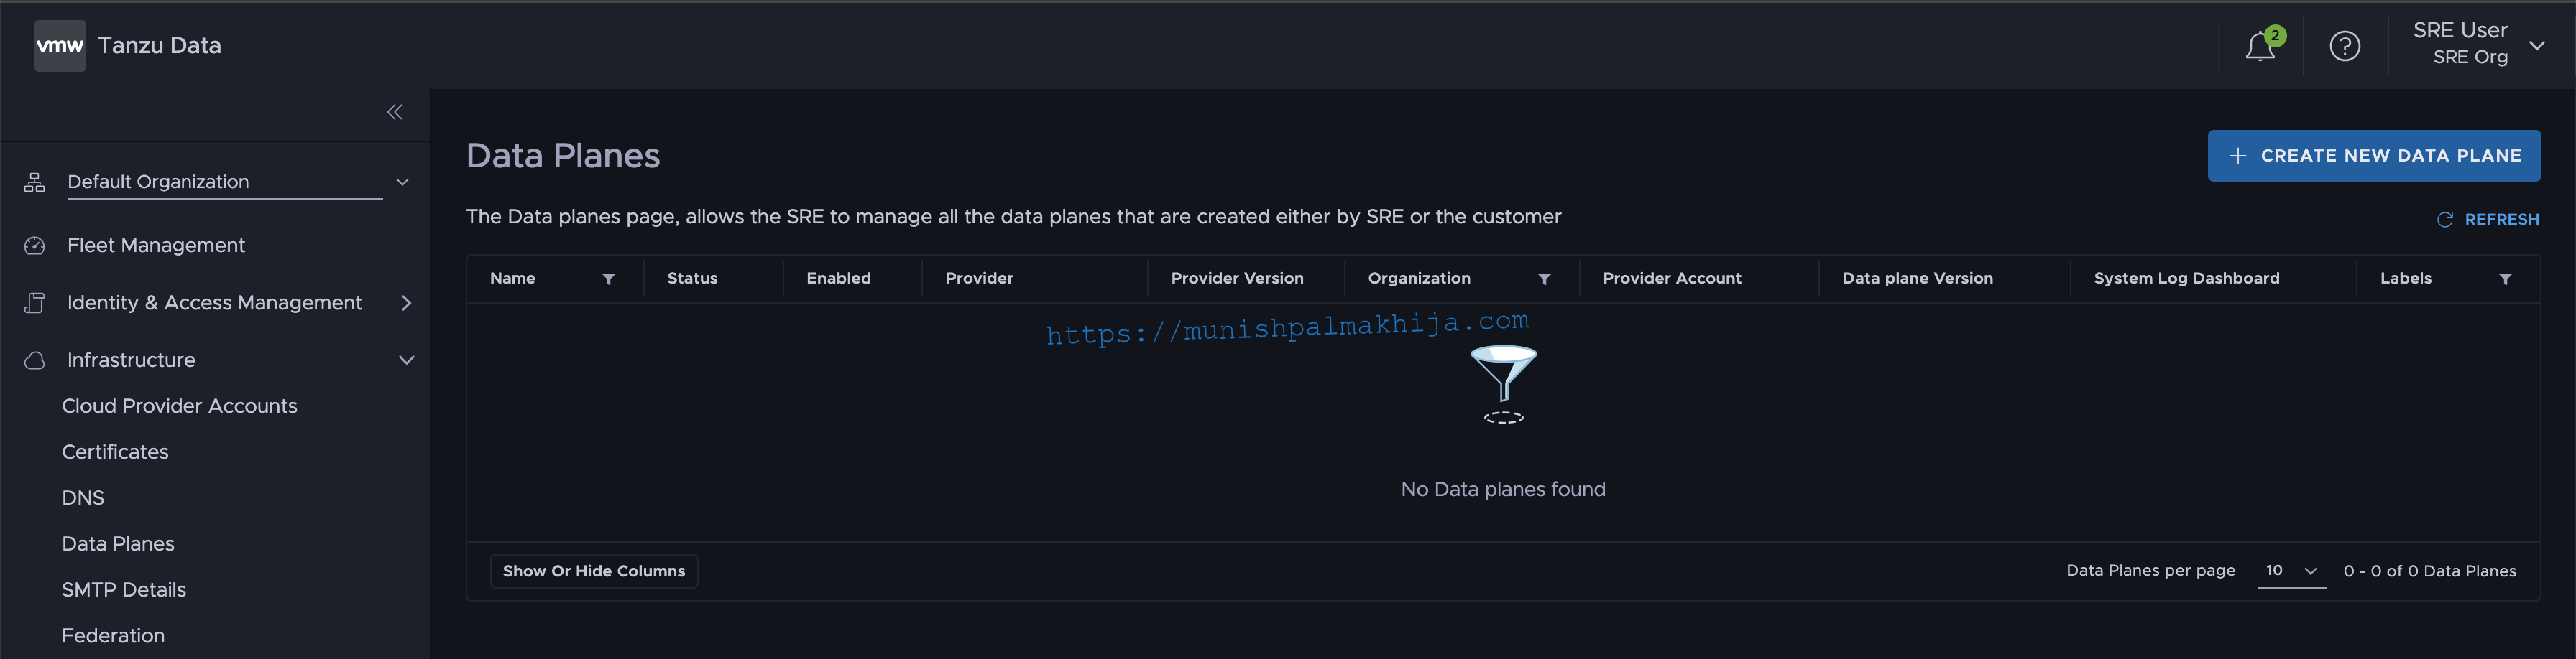
Task: Click the Provider column header
Action: coord(979,279)
